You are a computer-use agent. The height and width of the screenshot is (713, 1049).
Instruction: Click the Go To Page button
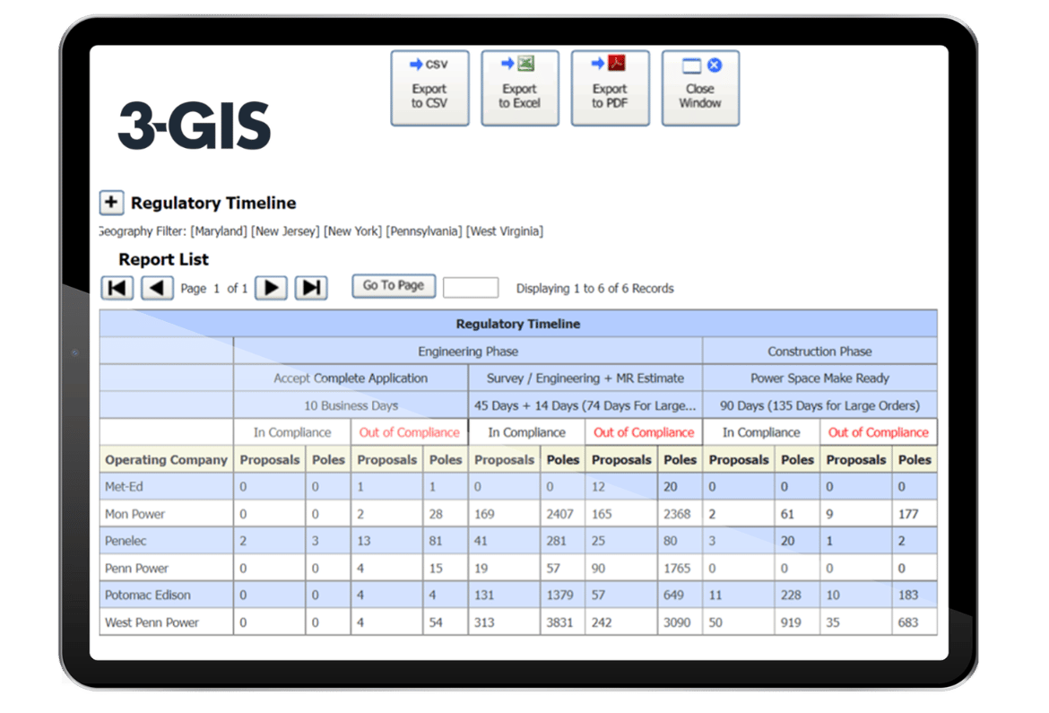[394, 285]
